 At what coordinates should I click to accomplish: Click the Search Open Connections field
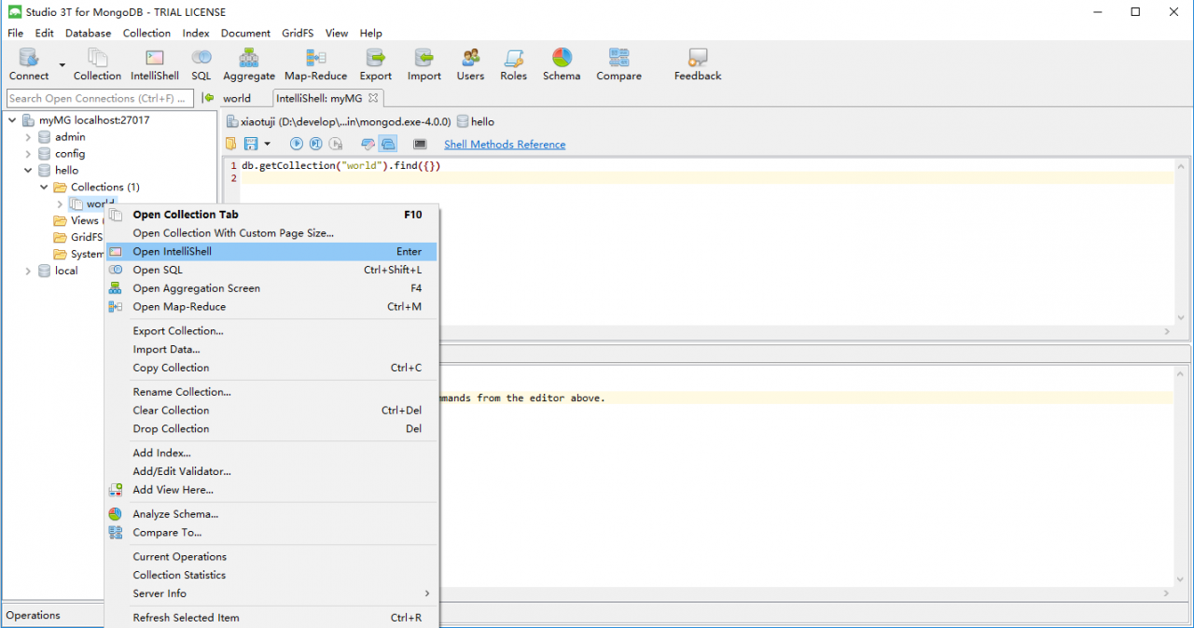coord(98,98)
